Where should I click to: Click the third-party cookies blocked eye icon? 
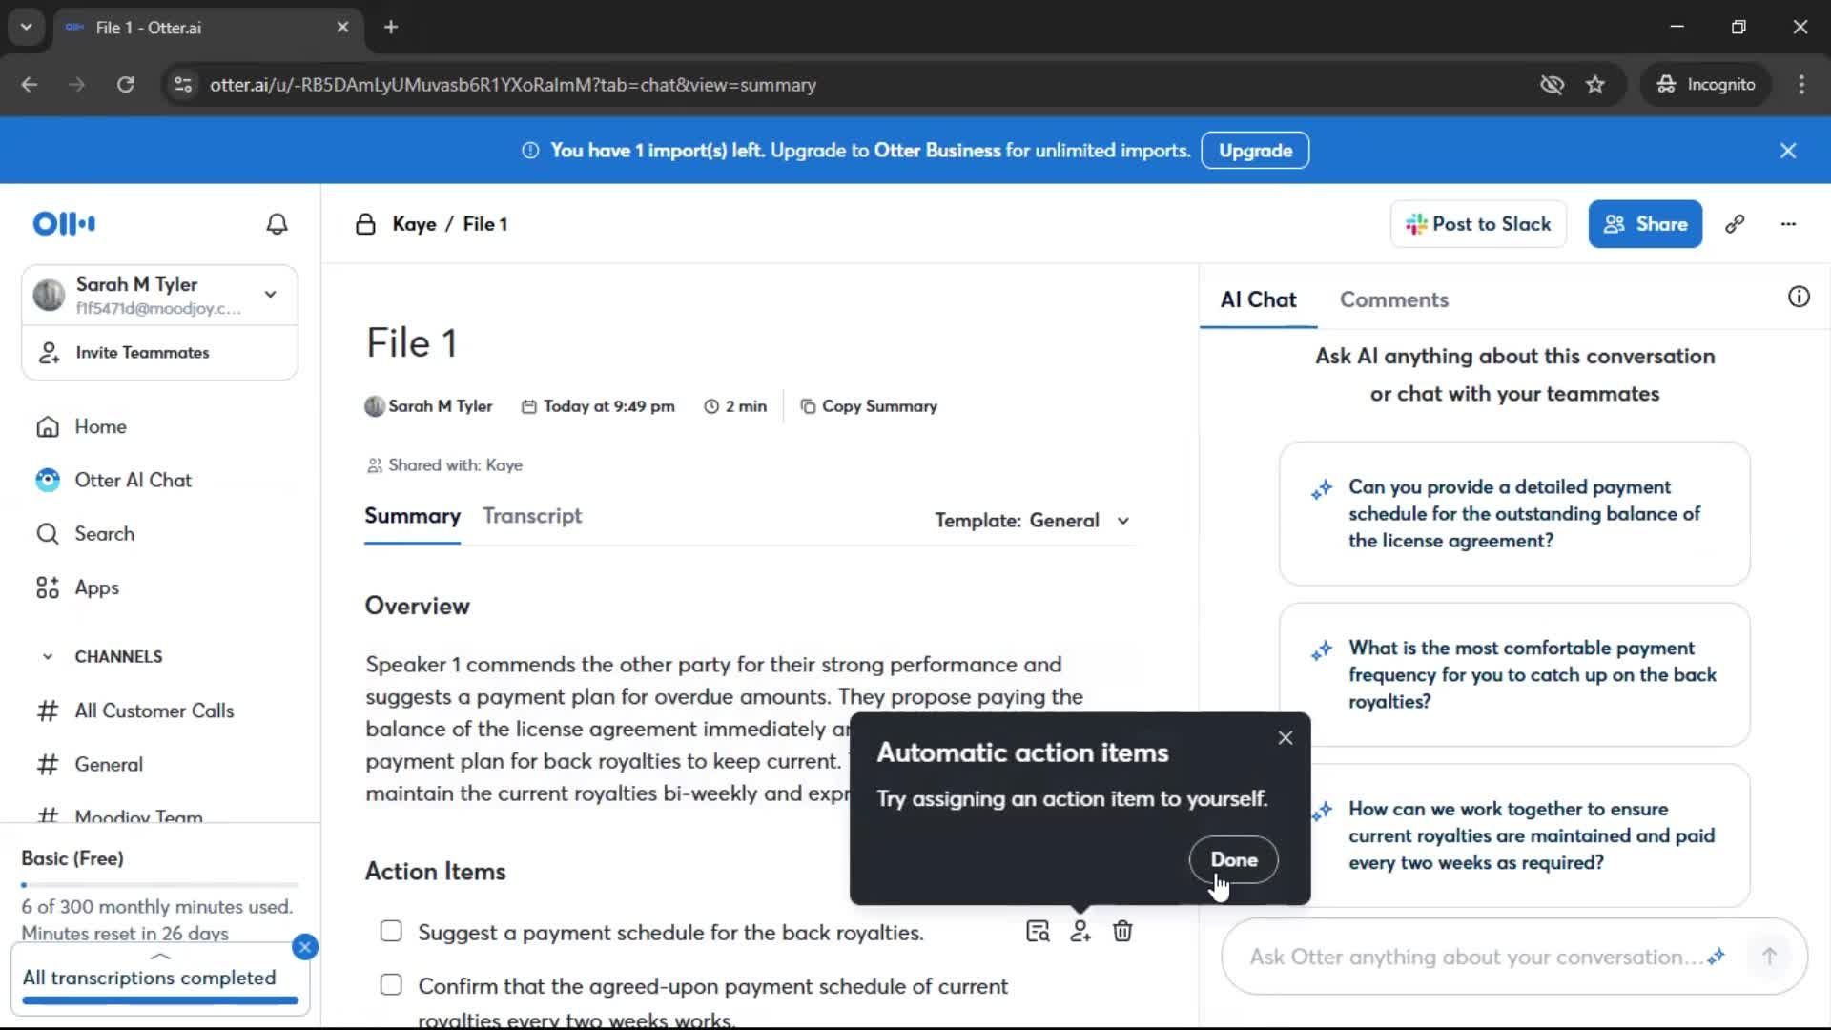coord(1552,85)
